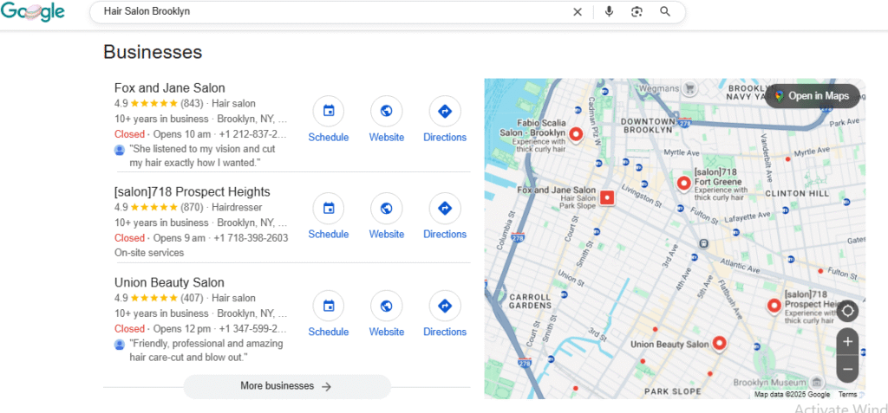
Task: Click Schedule label under Fox and Jane Salon
Action: coord(329,138)
